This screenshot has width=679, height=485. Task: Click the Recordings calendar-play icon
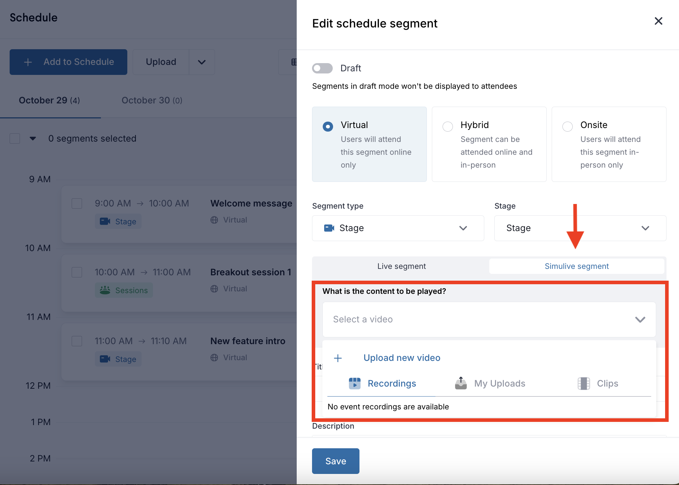pos(354,383)
